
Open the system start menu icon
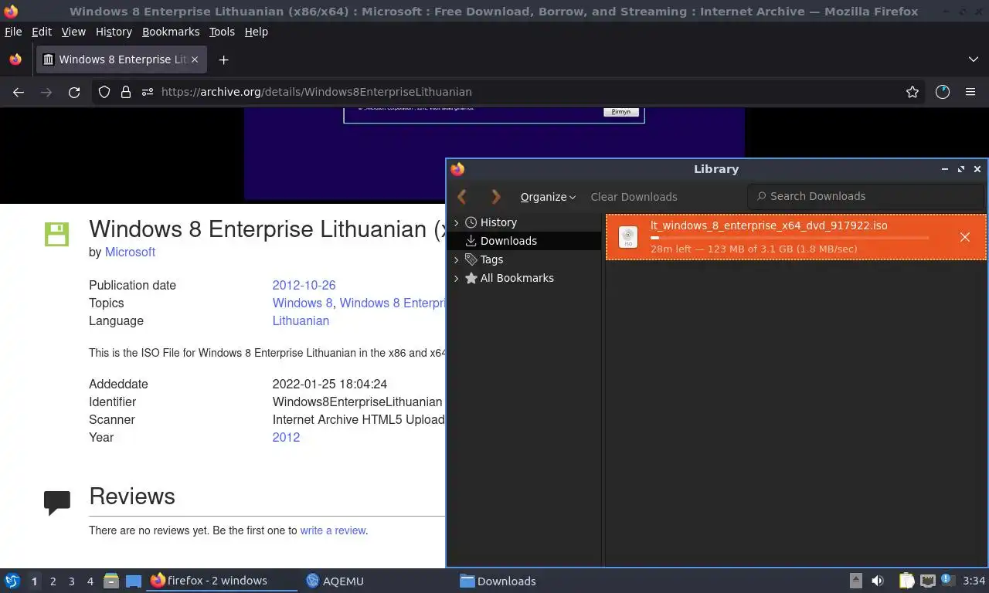(12, 581)
